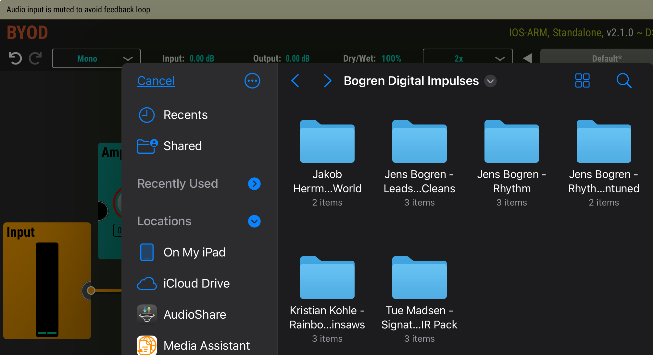
Task: Undo the last action in BYOD
Action: point(15,58)
